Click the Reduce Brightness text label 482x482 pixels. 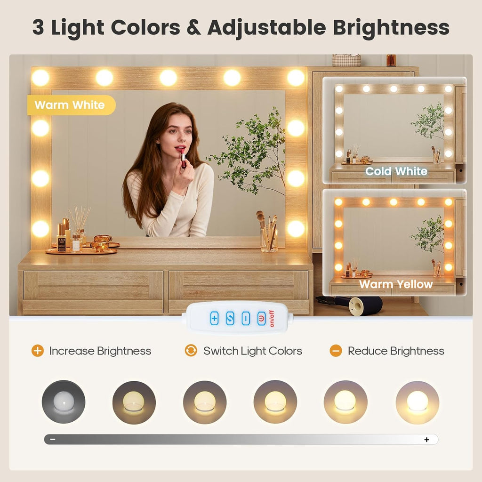[x=396, y=351]
